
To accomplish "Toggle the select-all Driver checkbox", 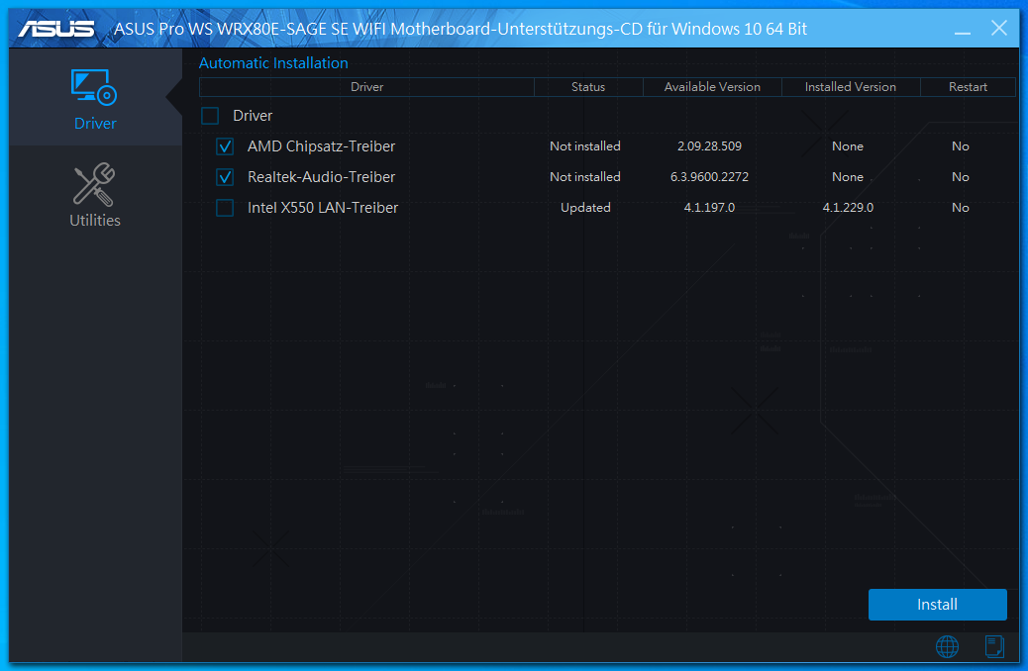I will point(210,116).
